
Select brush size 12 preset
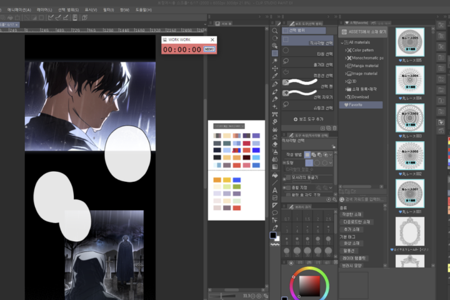(307, 240)
